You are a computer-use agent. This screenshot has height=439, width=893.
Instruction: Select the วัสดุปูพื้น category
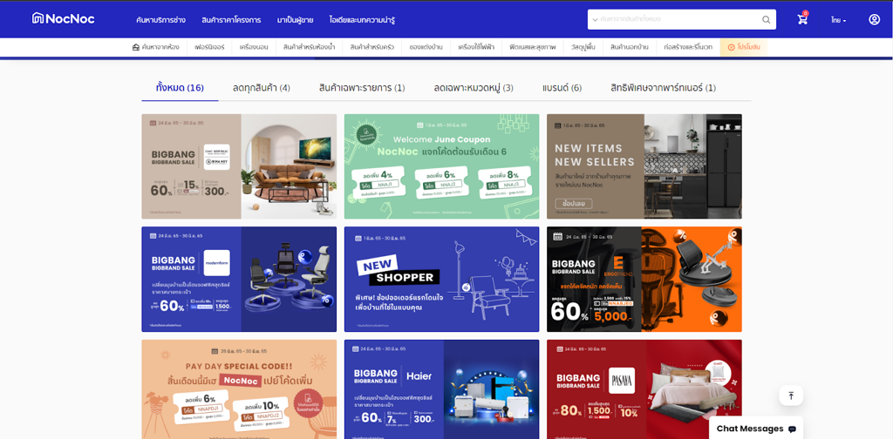click(583, 47)
